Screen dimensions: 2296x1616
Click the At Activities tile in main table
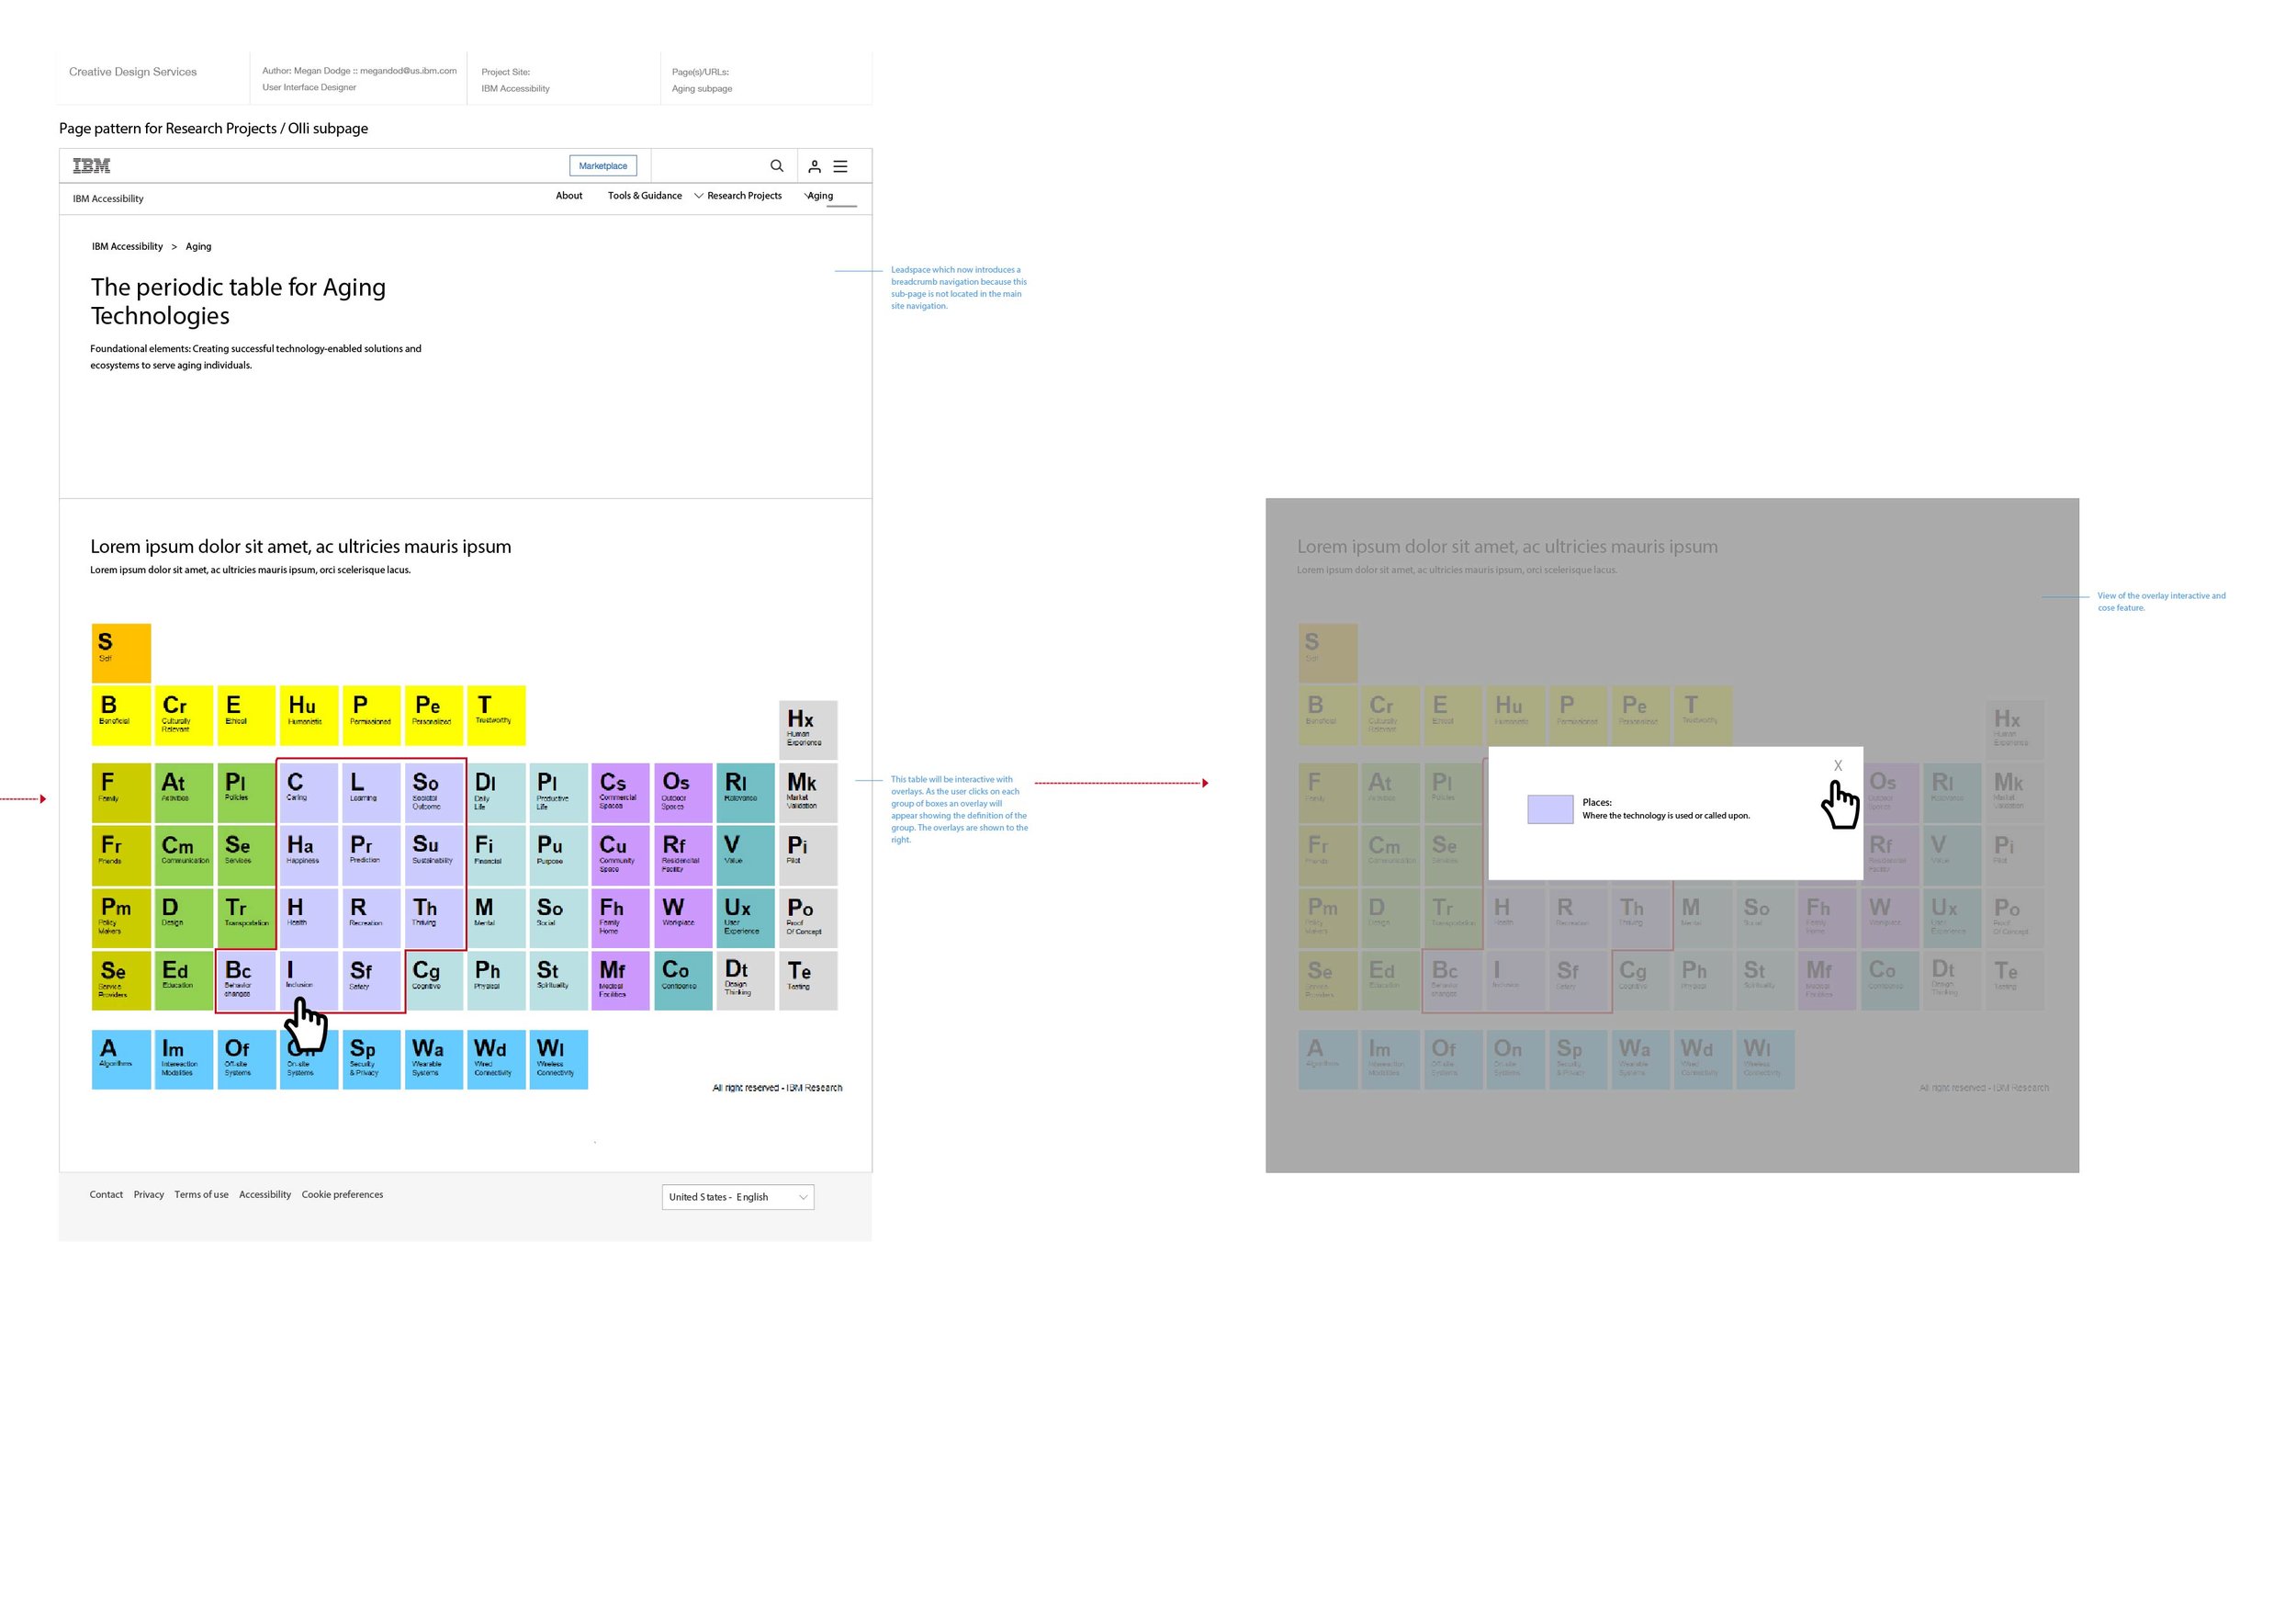pyautogui.click(x=184, y=794)
